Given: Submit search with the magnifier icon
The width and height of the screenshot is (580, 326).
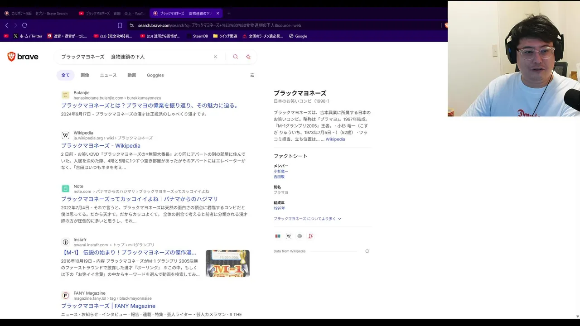Looking at the screenshot, I should pyautogui.click(x=235, y=57).
